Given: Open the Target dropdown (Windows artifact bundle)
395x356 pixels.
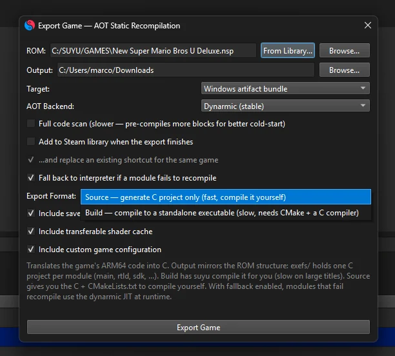Looking at the screenshot, I should click(285, 88).
